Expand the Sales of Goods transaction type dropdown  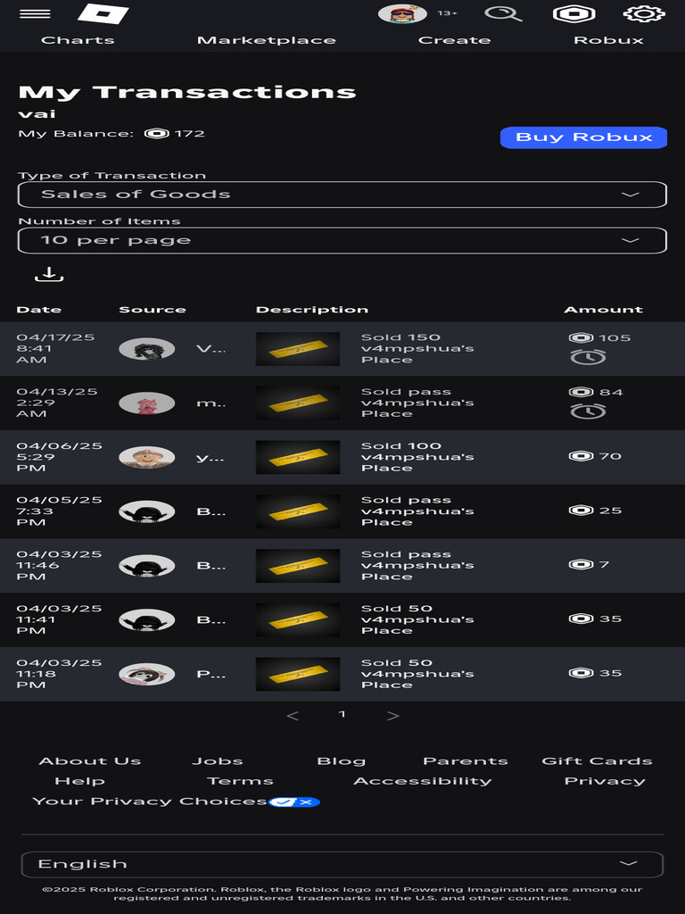[342, 195]
